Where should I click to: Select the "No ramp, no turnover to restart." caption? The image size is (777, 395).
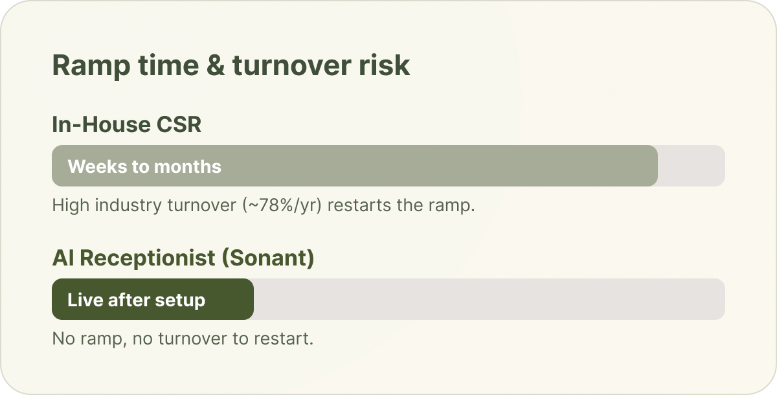[183, 339]
